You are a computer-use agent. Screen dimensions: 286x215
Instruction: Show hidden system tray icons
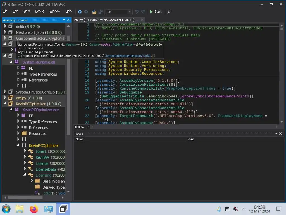click(243, 209)
